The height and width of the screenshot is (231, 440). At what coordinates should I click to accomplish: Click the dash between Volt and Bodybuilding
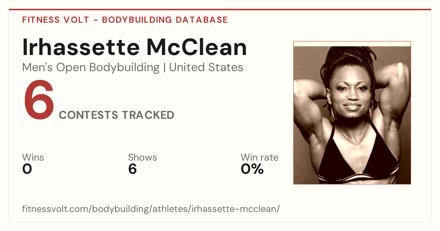pos(95,20)
